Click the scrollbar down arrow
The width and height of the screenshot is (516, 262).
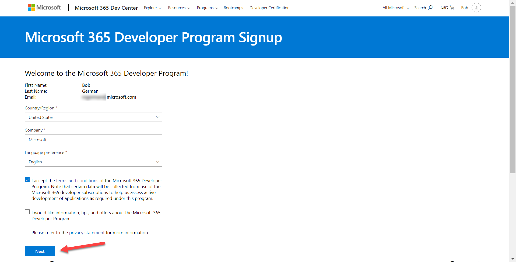click(x=513, y=259)
